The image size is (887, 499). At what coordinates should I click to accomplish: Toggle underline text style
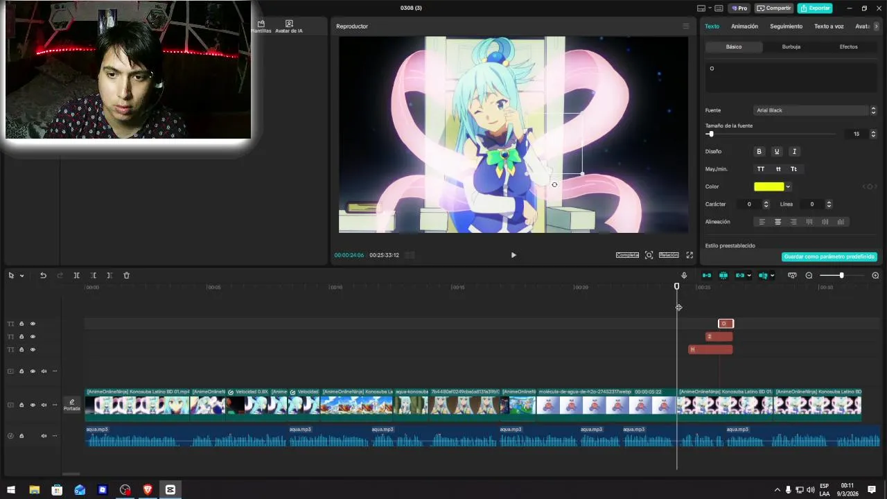(777, 151)
